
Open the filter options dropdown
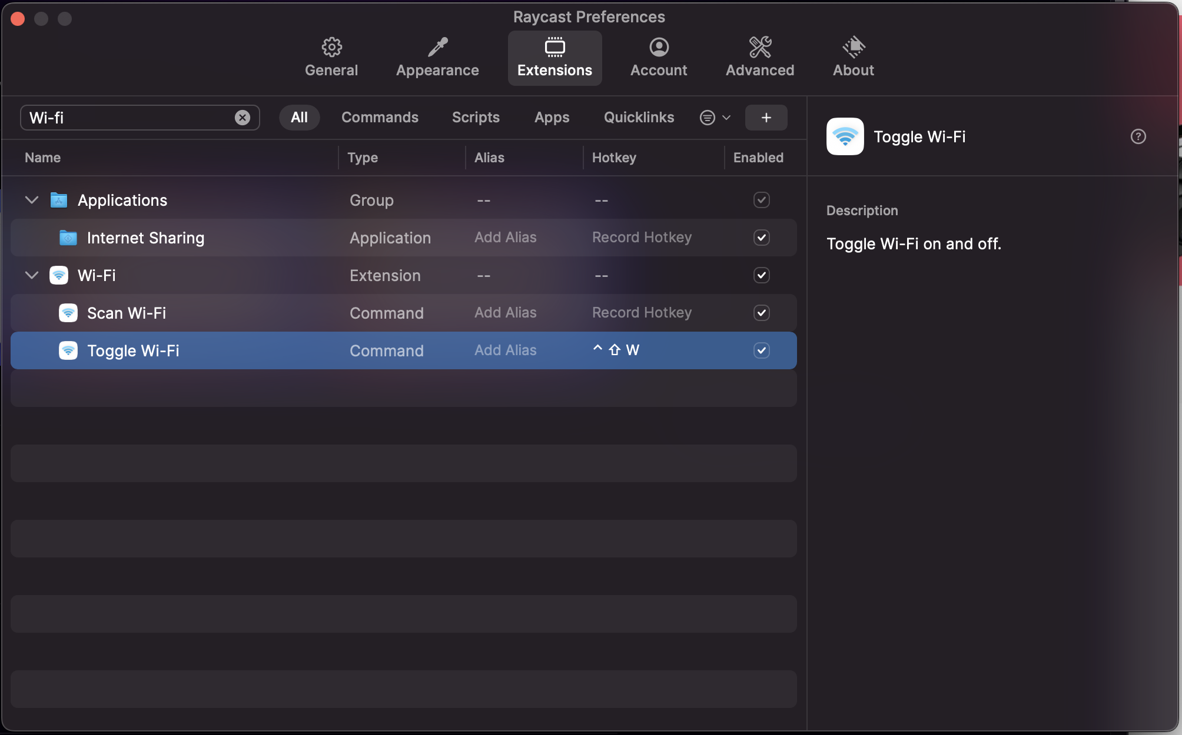tap(715, 118)
